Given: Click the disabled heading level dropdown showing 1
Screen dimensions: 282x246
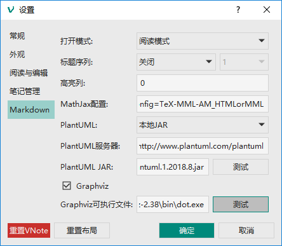Looking at the screenshot, I should (x=244, y=62).
